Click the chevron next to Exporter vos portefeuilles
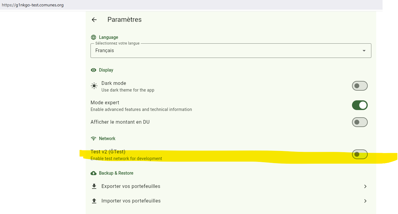398x214 pixels. (365, 186)
